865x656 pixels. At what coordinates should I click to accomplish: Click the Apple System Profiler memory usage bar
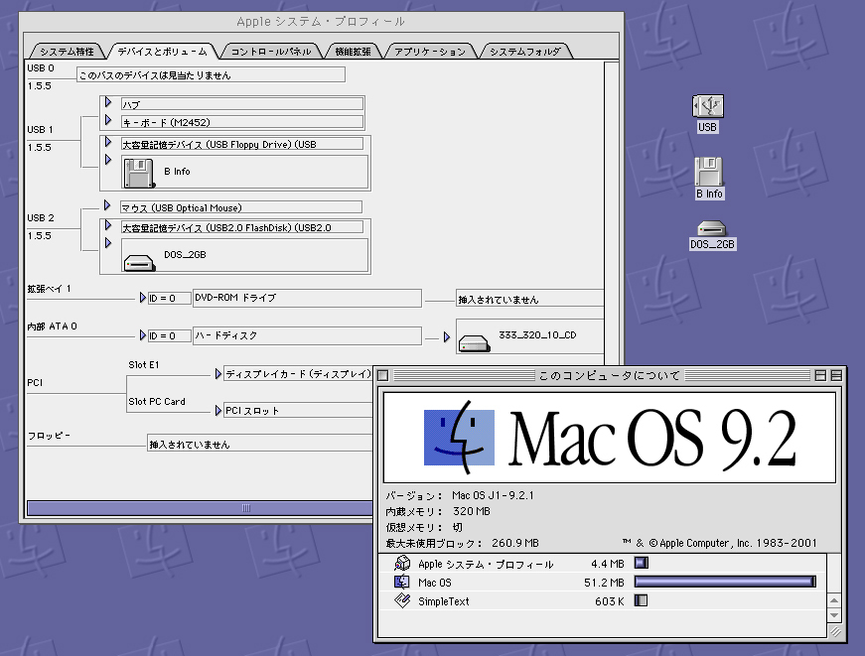coord(641,563)
